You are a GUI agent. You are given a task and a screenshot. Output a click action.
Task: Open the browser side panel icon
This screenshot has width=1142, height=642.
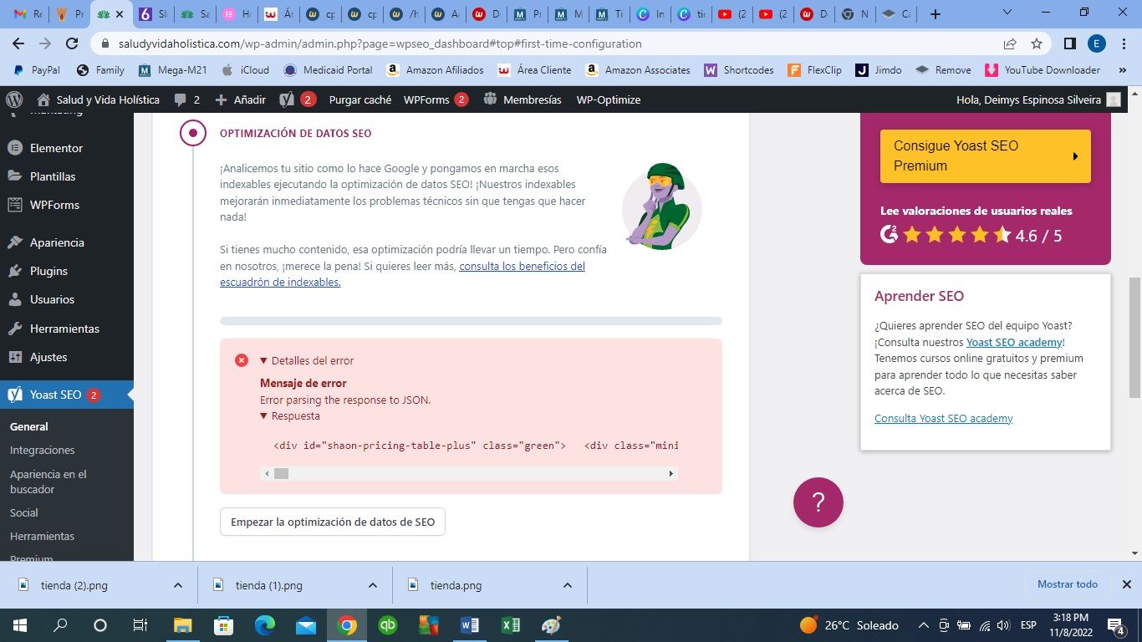click(x=1070, y=43)
